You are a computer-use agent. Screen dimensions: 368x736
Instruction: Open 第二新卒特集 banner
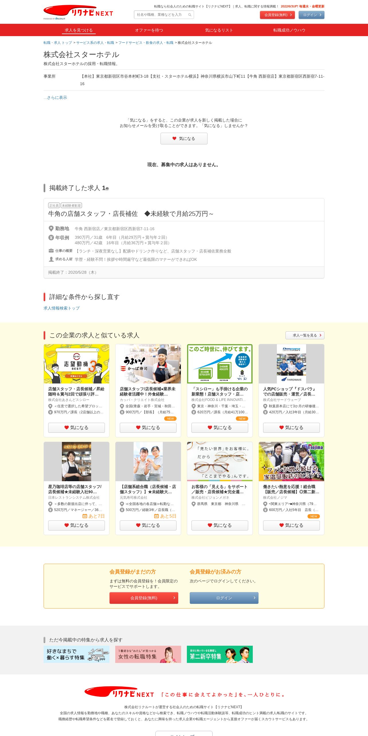click(x=220, y=654)
